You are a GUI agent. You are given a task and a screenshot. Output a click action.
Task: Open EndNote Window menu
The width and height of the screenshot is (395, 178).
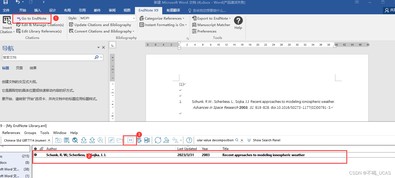pos(60,133)
